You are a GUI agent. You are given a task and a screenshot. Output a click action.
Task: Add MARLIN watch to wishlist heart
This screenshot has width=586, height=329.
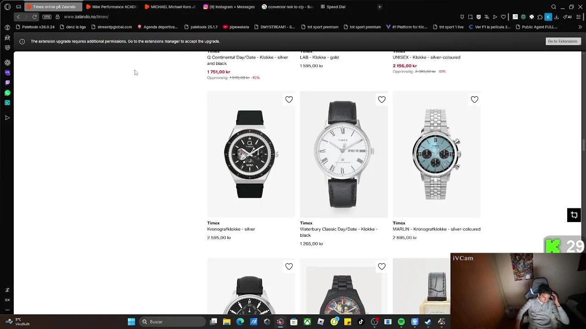pyautogui.click(x=474, y=100)
